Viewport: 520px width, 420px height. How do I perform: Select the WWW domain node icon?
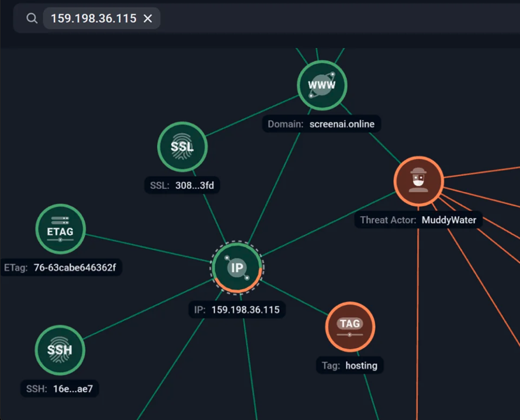pos(322,85)
